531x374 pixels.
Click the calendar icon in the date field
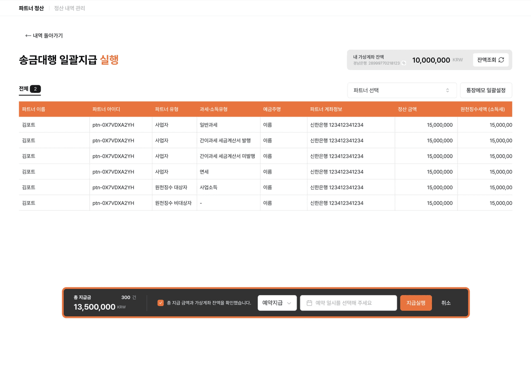[309, 303]
